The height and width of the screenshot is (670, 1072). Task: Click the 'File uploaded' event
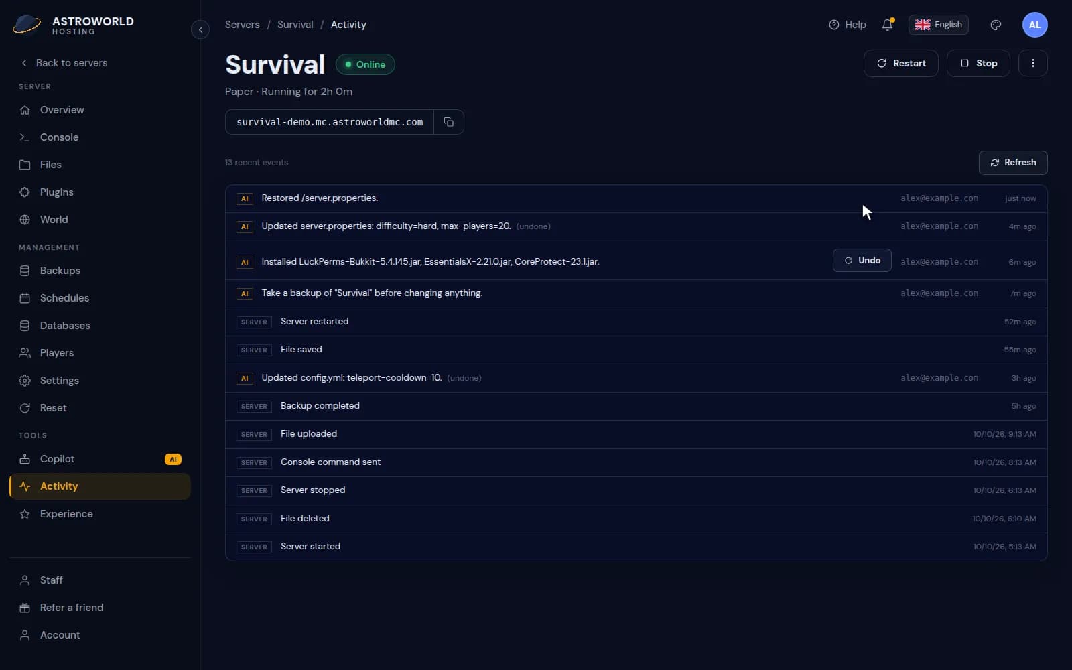pyautogui.click(x=308, y=434)
